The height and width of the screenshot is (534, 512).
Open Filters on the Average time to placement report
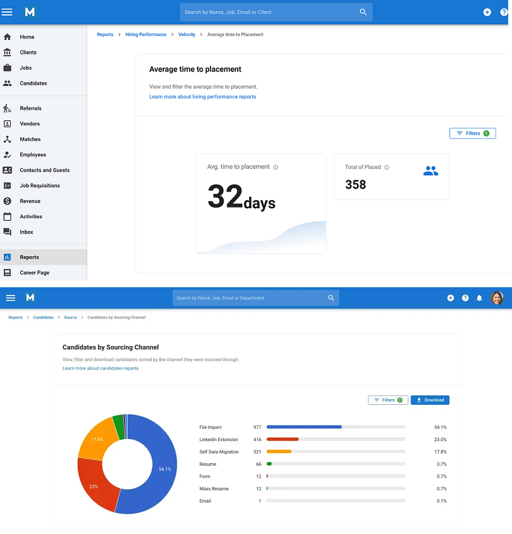click(472, 133)
